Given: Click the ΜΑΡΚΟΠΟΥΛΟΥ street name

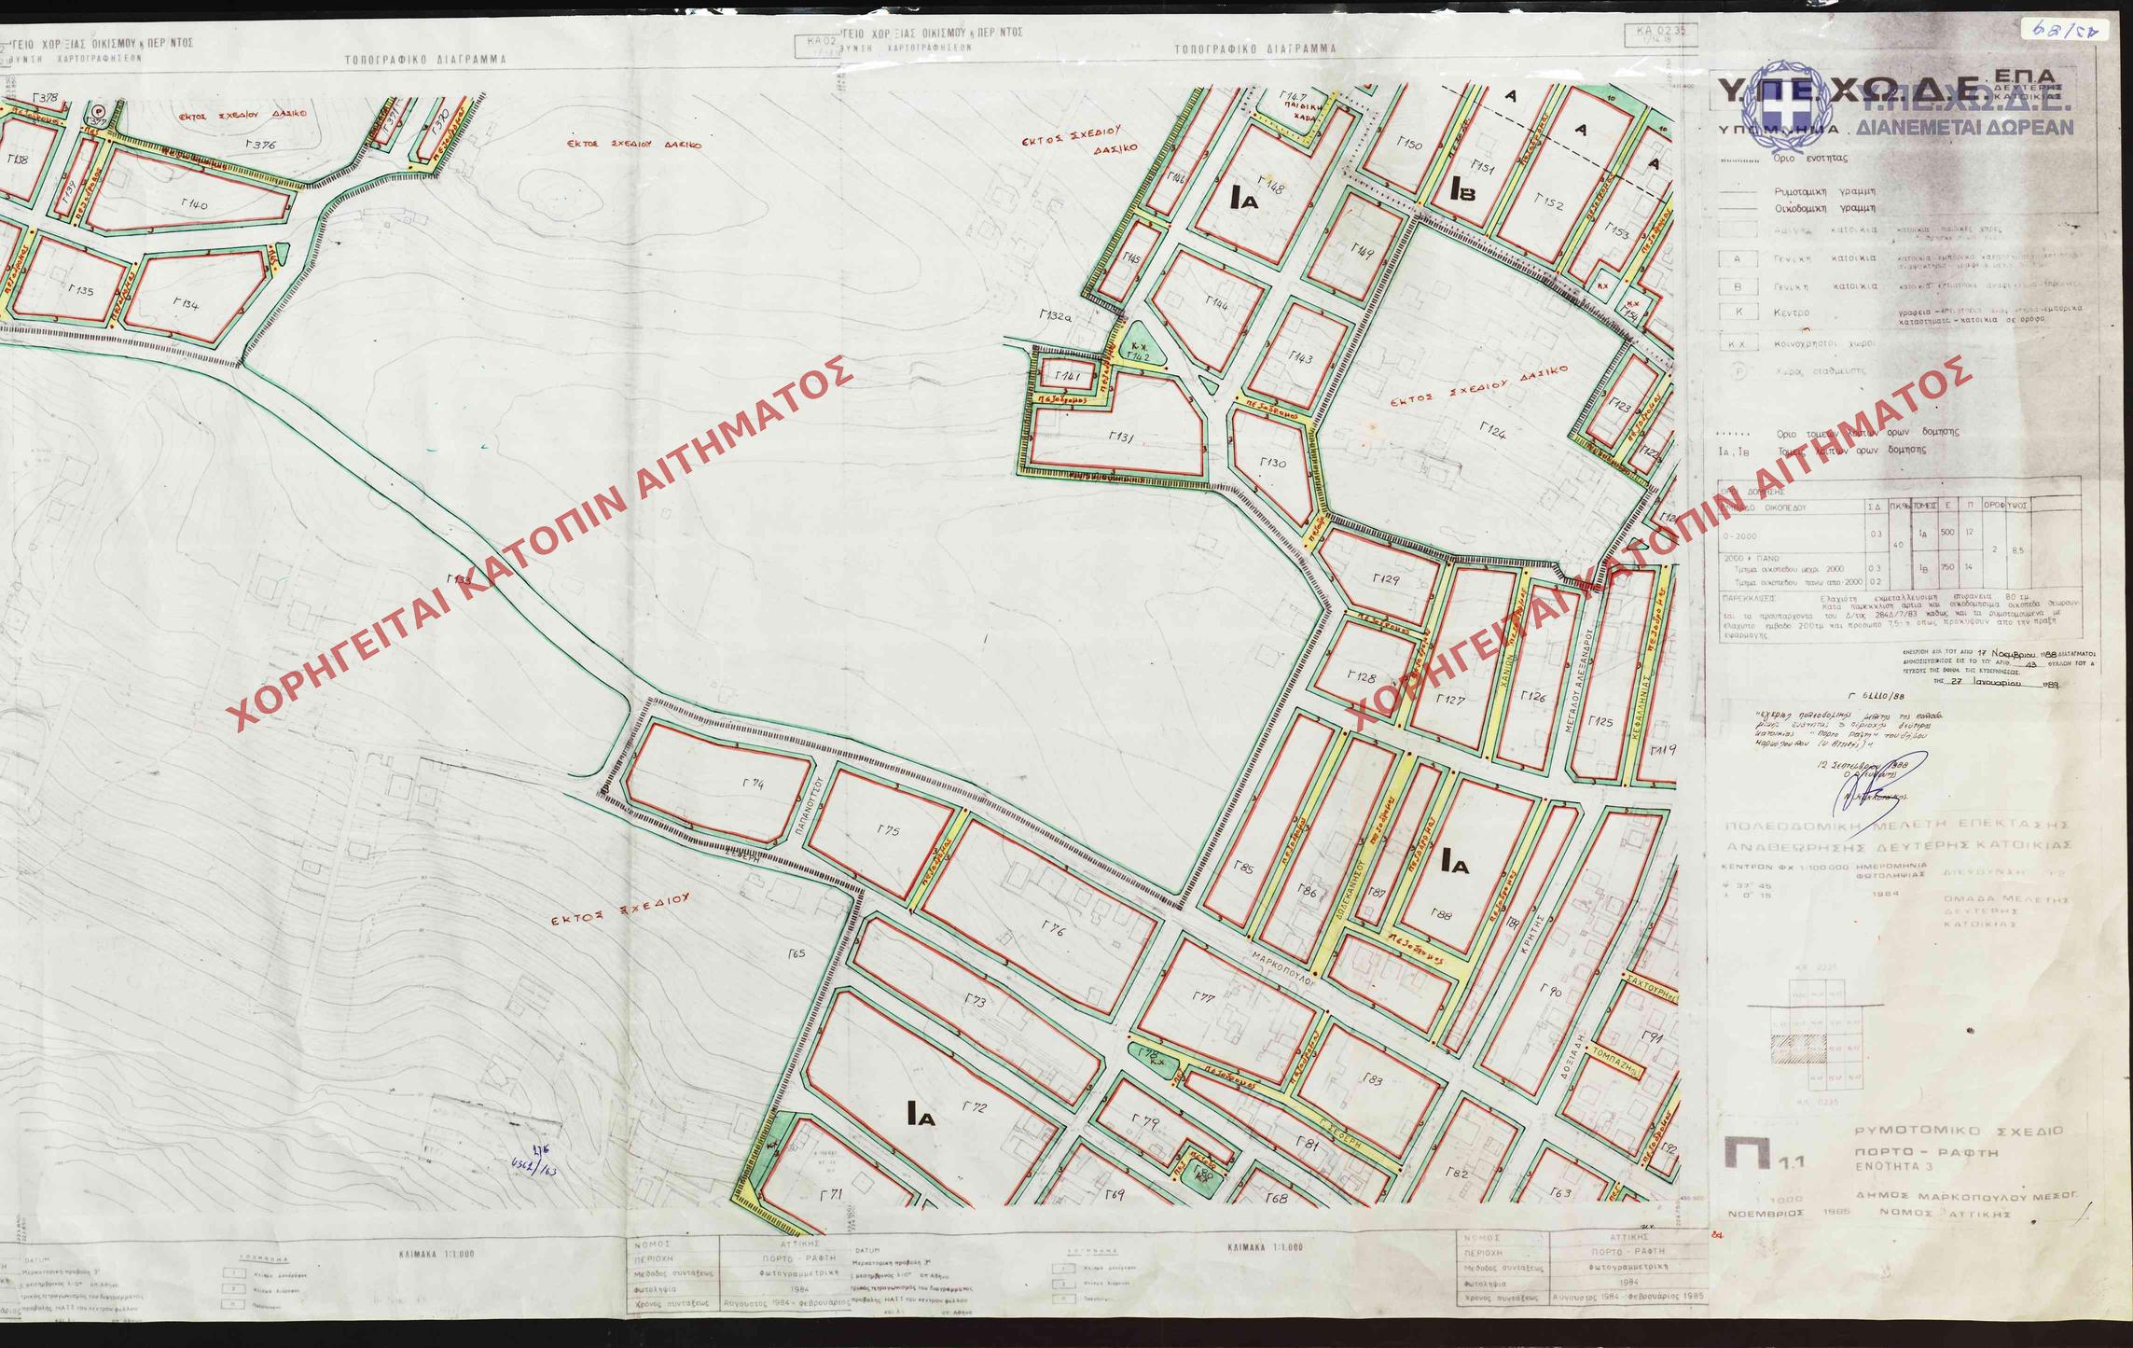Looking at the screenshot, I should (1282, 968).
